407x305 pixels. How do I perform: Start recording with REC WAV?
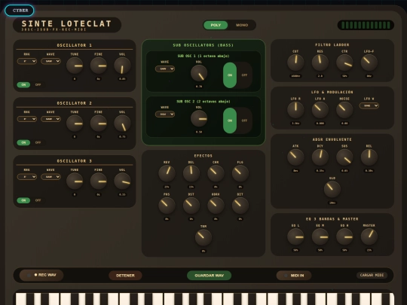point(41,275)
